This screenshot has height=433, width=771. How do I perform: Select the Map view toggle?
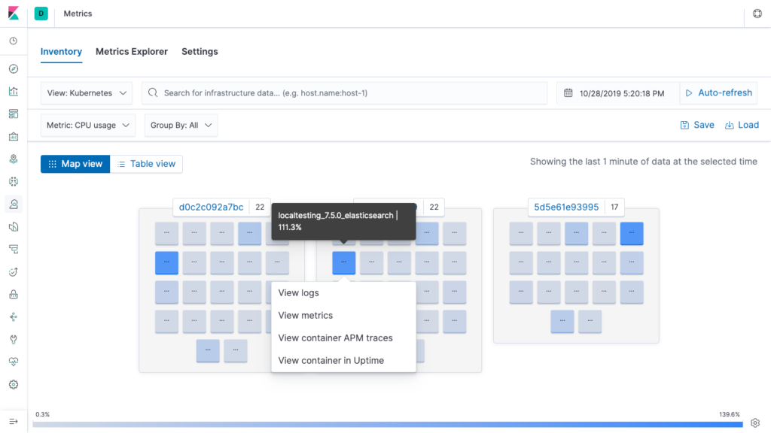pos(75,164)
